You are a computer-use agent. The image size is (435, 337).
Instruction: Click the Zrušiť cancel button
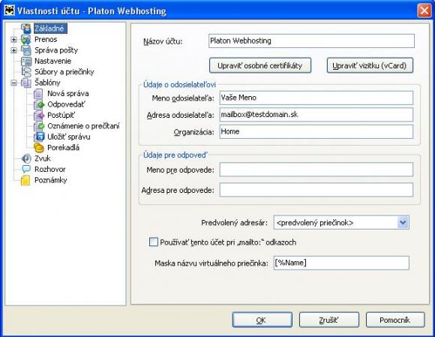tap(329, 320)
